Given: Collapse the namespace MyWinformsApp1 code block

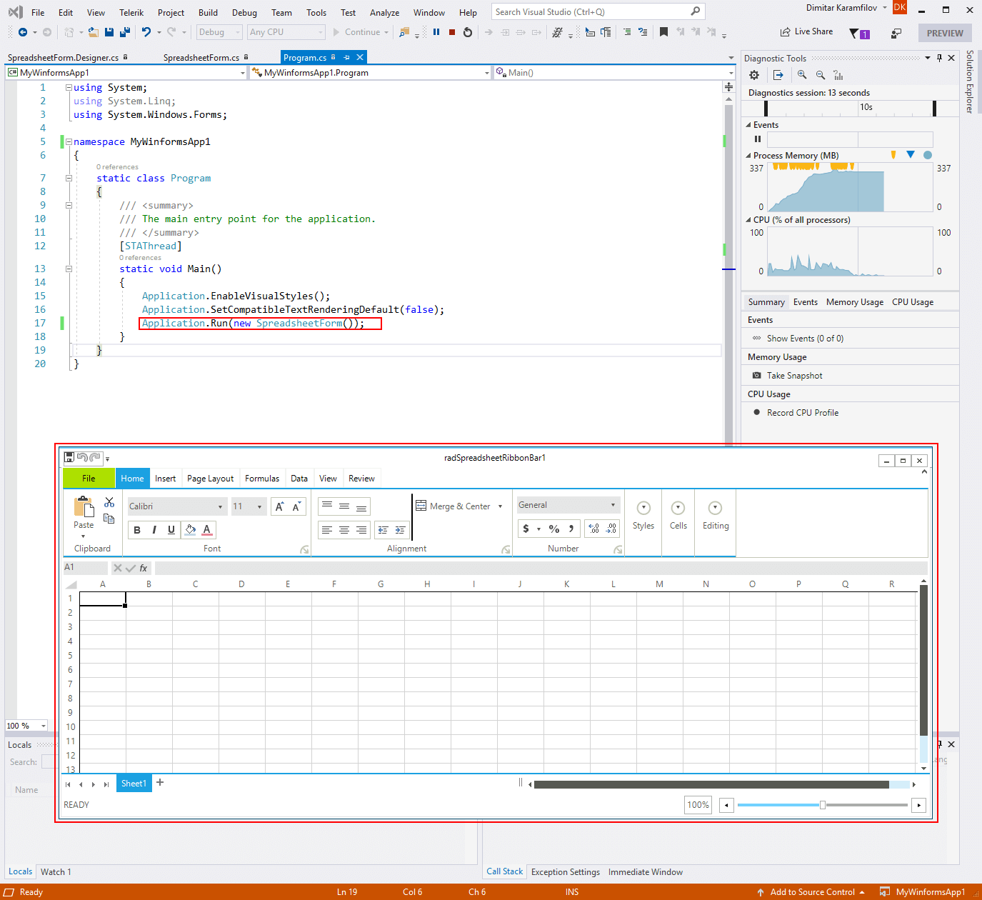Looking at the screenshot, I should tap(69, 141).
